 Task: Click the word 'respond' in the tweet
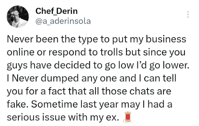pyautogui.click(x=67, y=53)
